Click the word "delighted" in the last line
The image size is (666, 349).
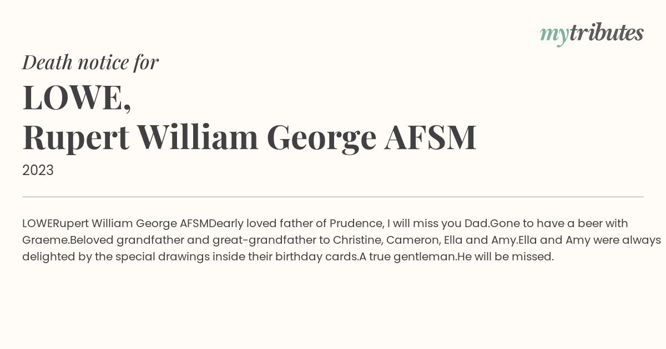tap(47, 257)
